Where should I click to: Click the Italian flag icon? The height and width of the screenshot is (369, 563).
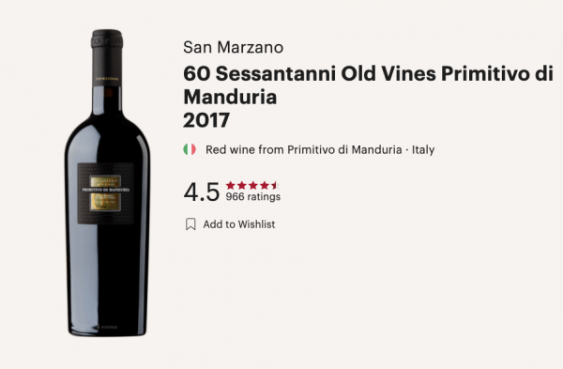tap(190, 149)
